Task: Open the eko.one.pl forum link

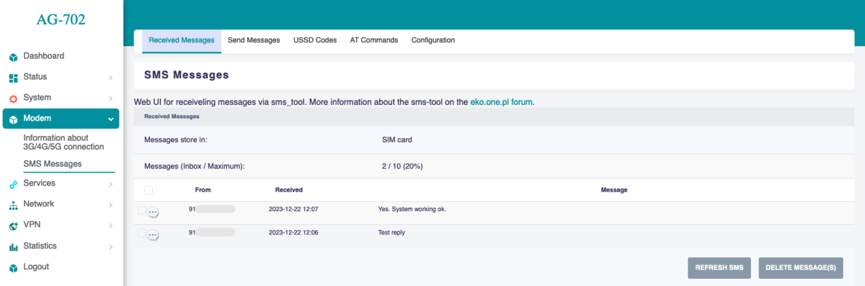Action: tap(502, 102)
